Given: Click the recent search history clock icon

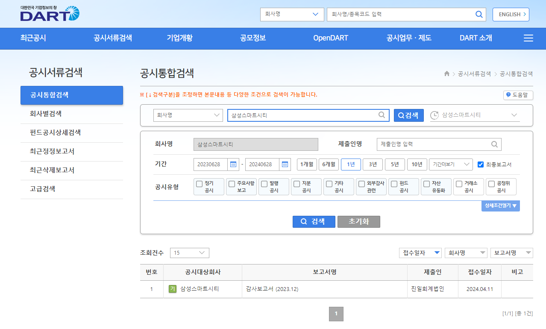Looking at the screenshot, I should pyautogui.click(x=434, y=115).
